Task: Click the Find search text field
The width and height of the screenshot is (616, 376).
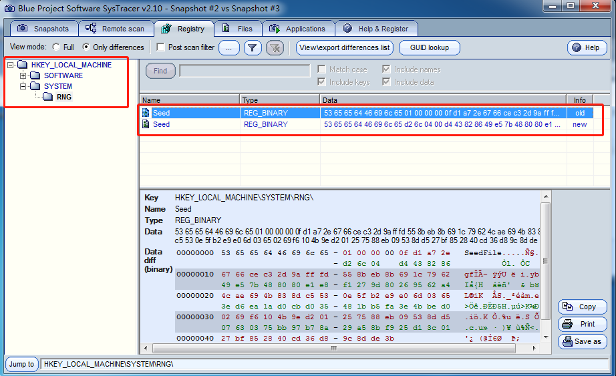Action: pyautogui.click(x=245, y=71)
